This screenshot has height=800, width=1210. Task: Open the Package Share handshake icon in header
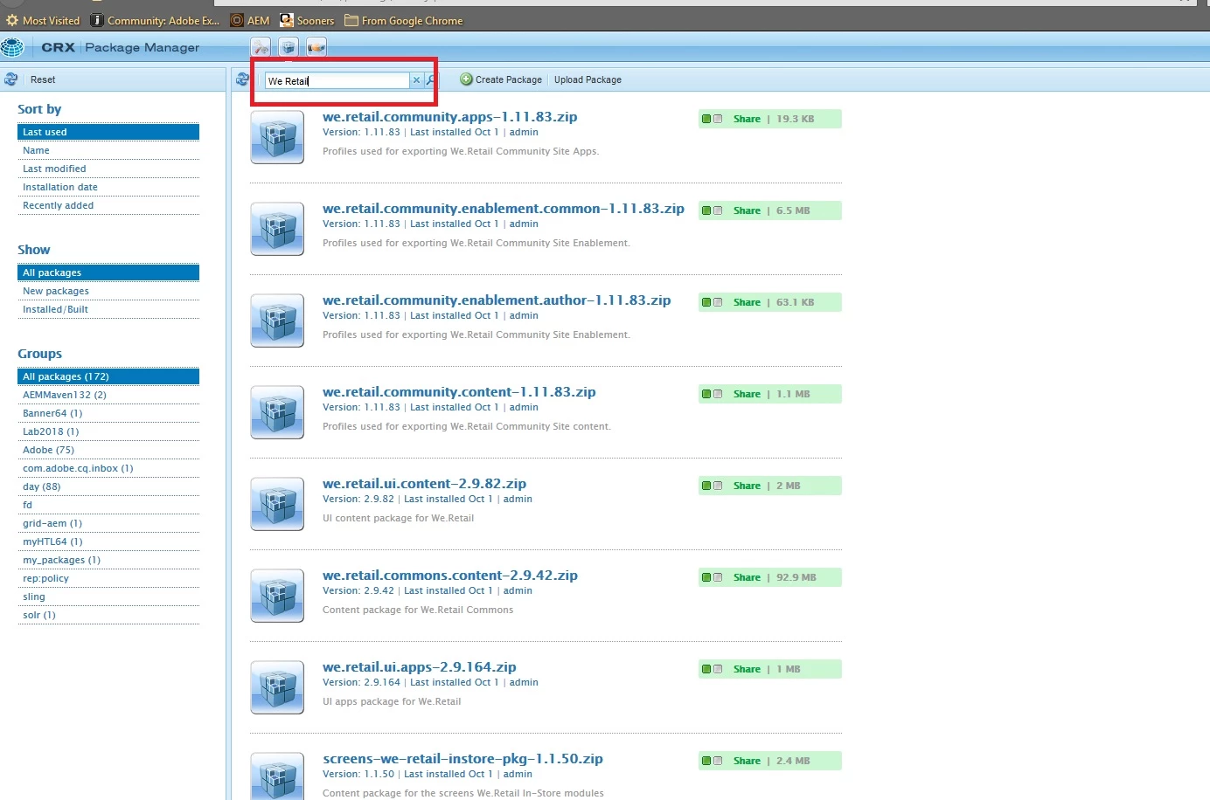316,47
